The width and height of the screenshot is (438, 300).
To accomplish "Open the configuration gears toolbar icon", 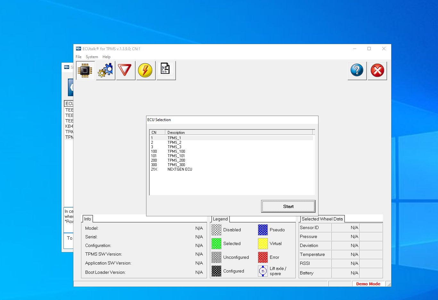I will (x=105, y=70).
